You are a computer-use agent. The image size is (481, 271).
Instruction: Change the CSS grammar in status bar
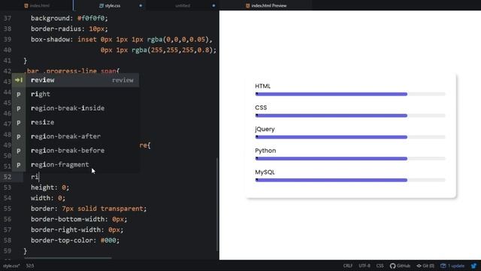tap(380, 266)
